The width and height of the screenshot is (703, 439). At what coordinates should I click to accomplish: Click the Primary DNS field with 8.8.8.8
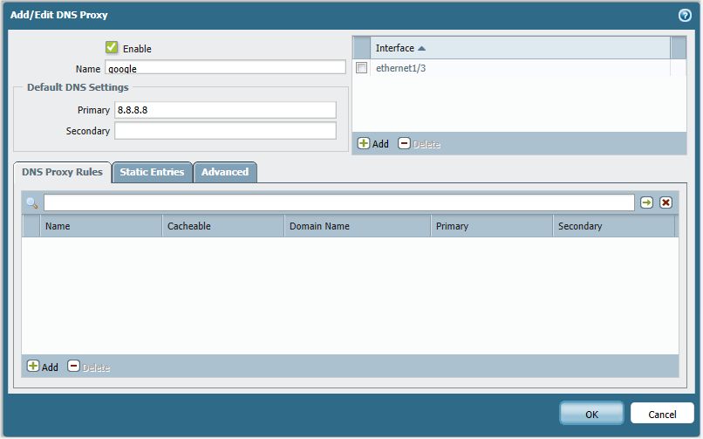[225, 110]
